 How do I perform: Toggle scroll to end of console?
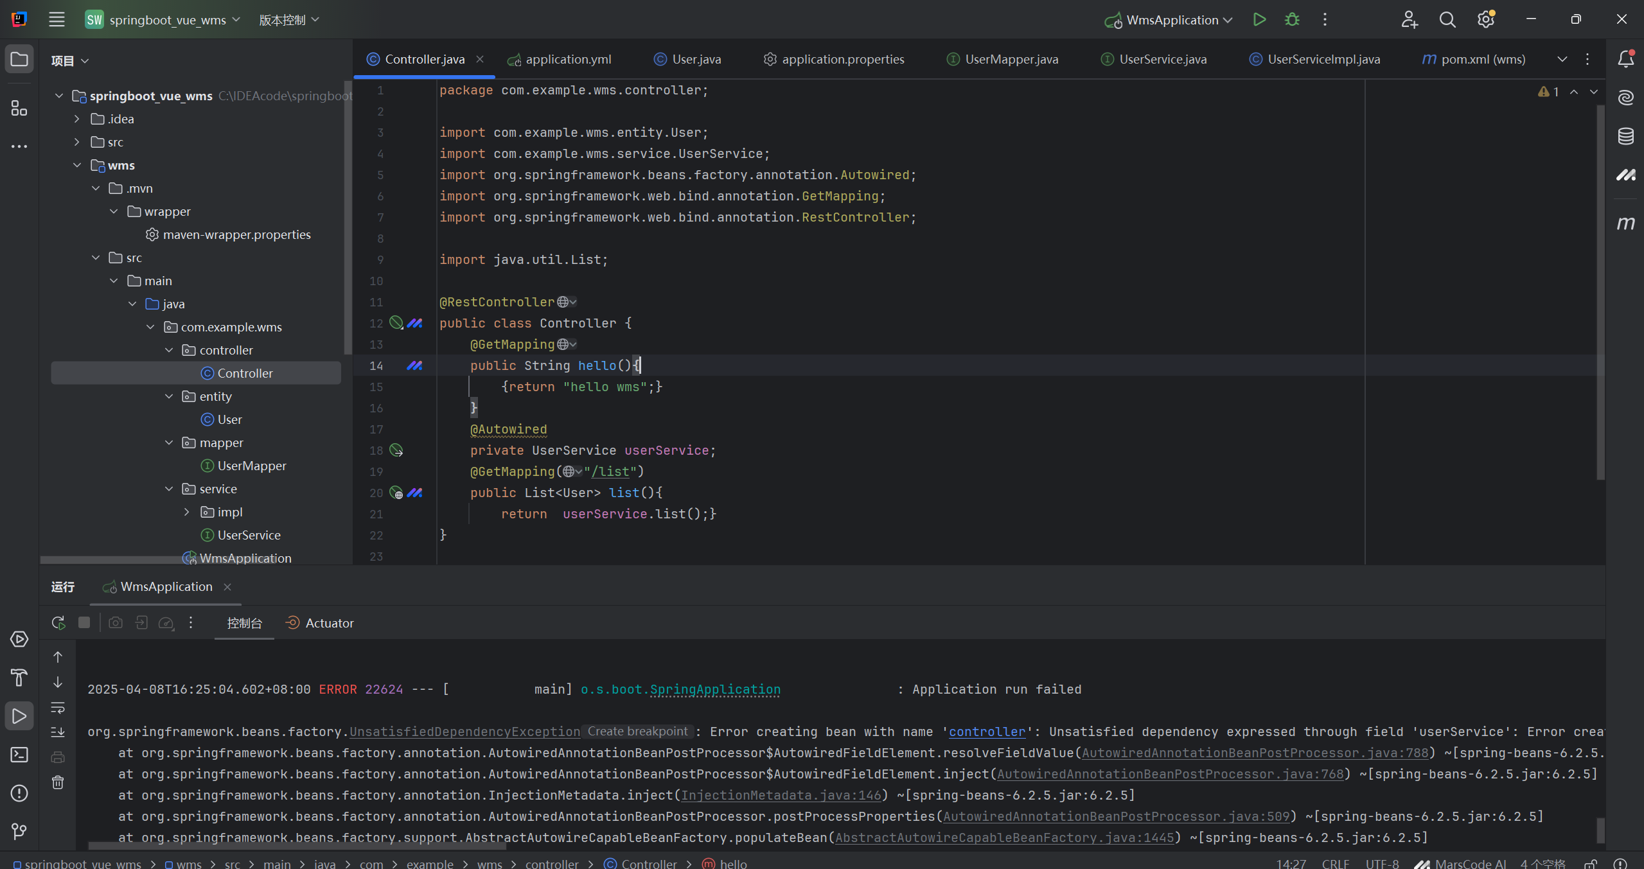coord(58,732)
